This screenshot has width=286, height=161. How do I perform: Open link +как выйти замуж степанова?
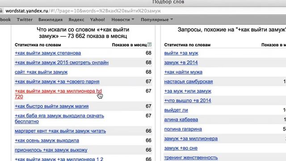tap(48, 53)
